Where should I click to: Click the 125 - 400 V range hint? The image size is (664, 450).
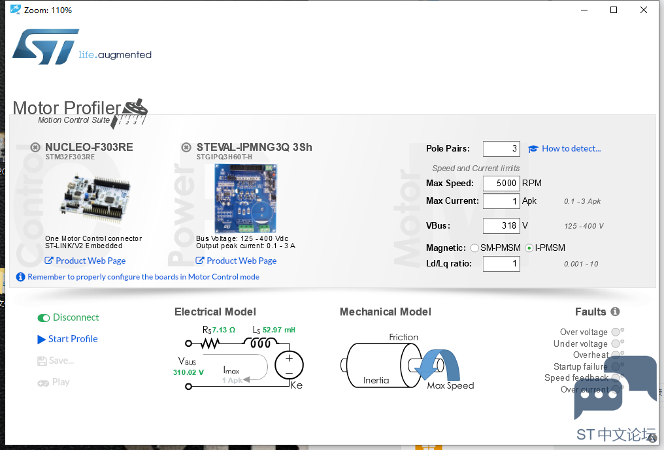point(584,226)
